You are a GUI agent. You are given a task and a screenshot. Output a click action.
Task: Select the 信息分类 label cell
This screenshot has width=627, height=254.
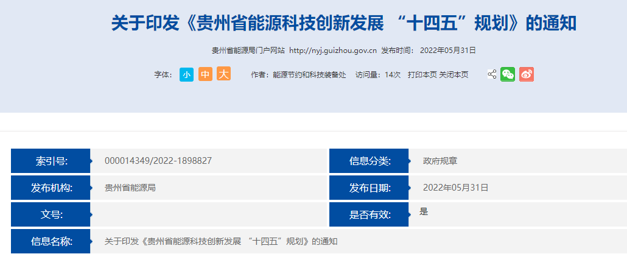[x=370, y=161]
